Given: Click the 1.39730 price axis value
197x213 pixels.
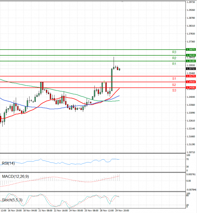Looking at the screenshot, I should (191, 2).
